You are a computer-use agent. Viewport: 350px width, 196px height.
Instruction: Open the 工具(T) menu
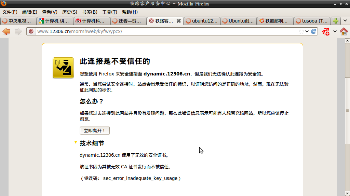tap(110, 12)
